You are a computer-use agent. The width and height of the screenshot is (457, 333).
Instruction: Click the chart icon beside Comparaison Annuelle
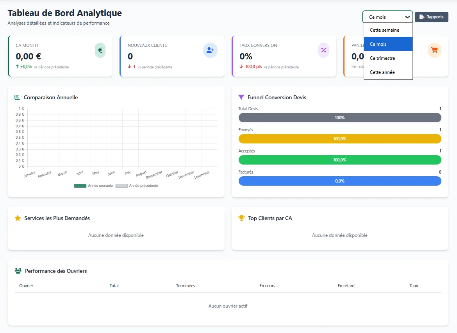[17, 97]
